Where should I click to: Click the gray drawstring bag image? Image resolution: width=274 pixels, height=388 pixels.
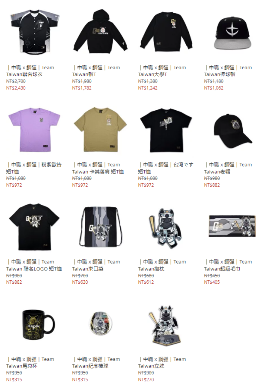pyautogui.click(x=101, y=226)
